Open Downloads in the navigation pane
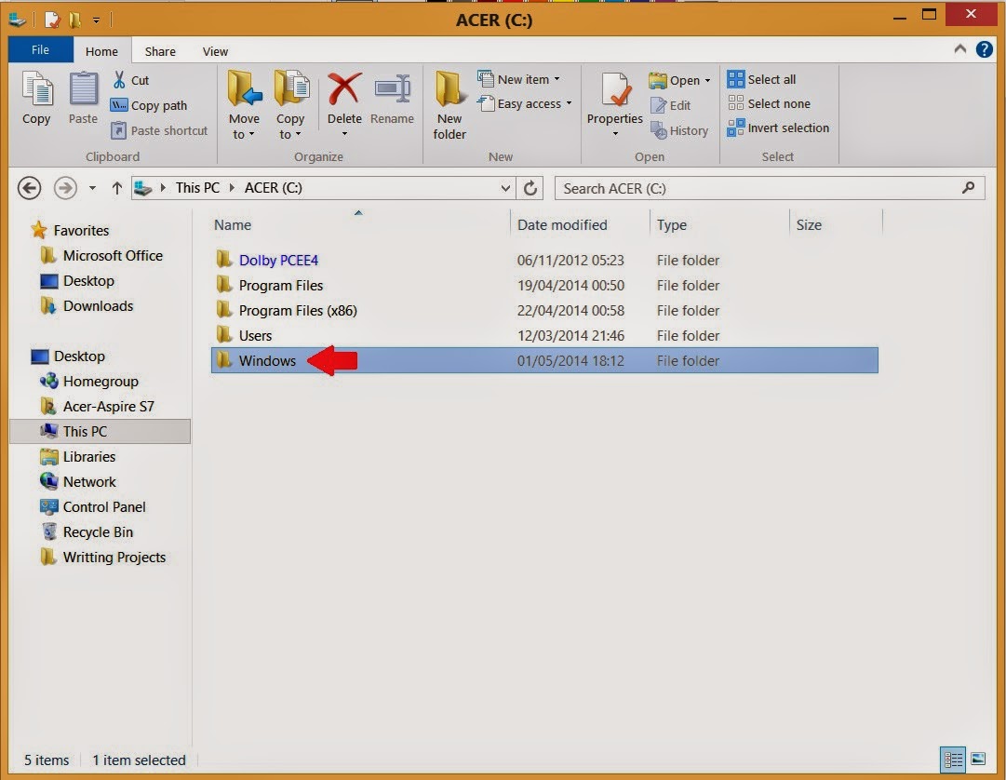1006x780 pixels. pos(87,306)
